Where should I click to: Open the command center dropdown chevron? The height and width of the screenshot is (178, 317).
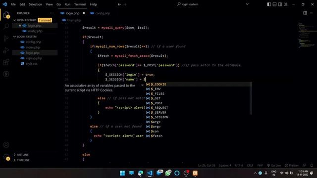[x=247, y=4]
